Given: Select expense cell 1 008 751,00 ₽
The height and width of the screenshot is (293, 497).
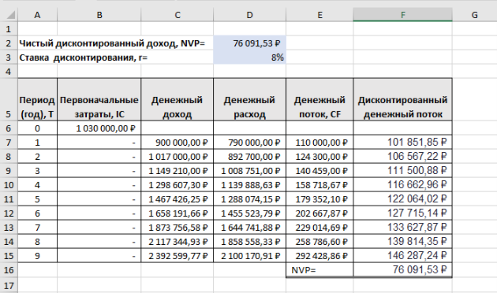Looking at the screenshot, I should [x=250, y=171].
